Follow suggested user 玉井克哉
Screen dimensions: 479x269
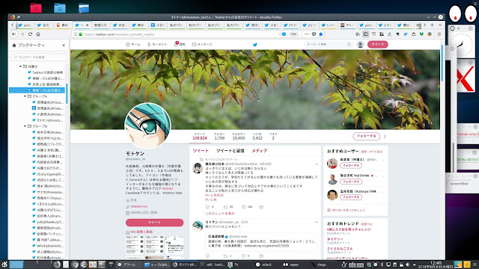[351, 197]
